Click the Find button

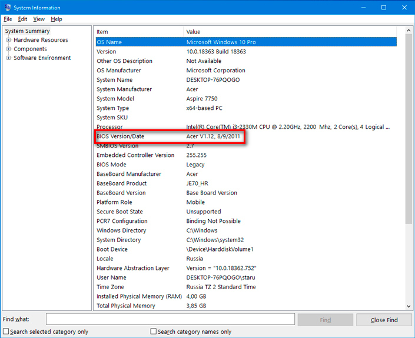click(326, 320)
